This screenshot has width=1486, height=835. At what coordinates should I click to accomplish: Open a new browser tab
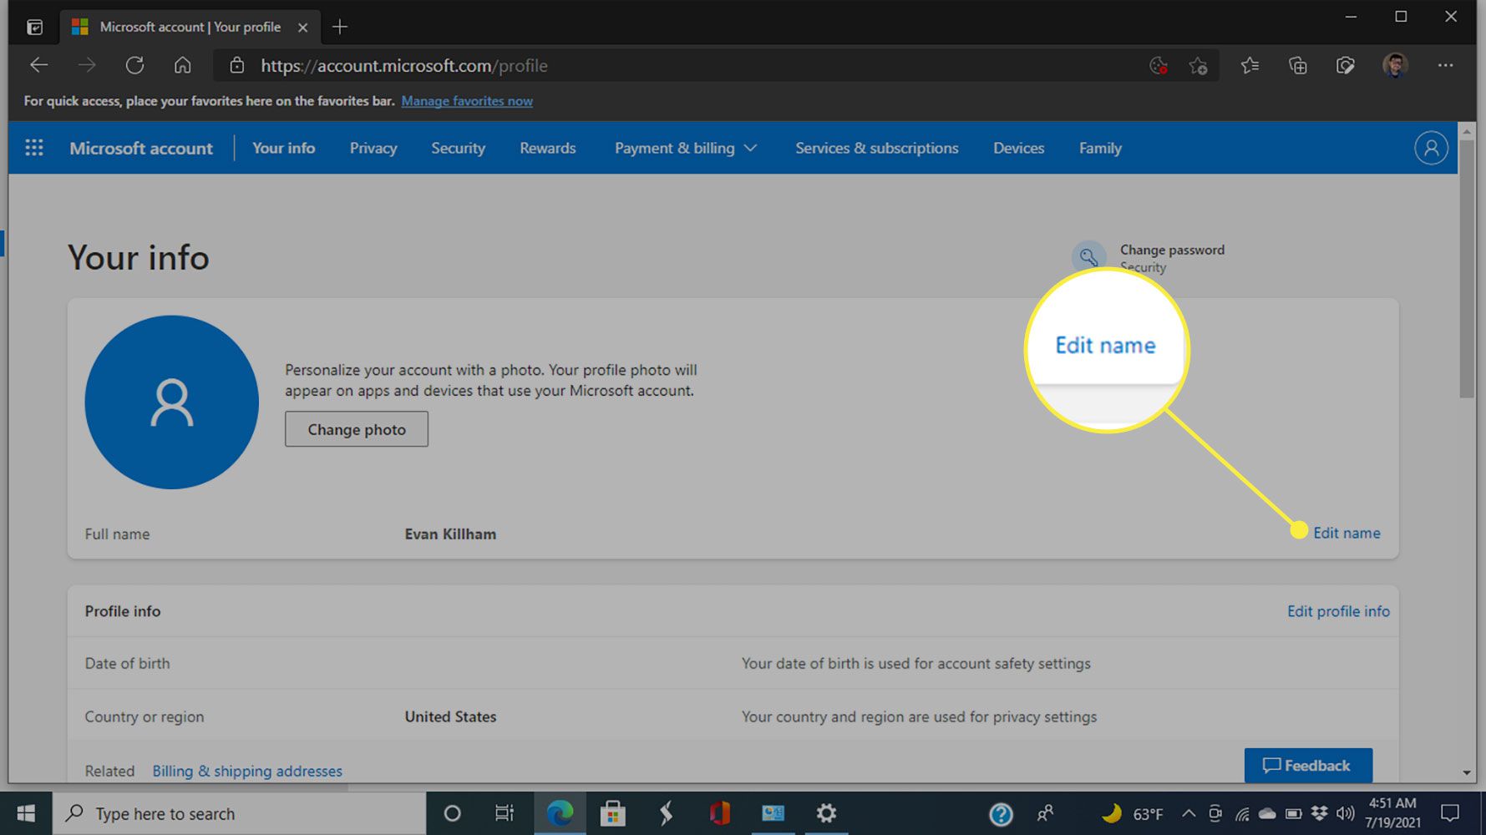pos(339,27)
